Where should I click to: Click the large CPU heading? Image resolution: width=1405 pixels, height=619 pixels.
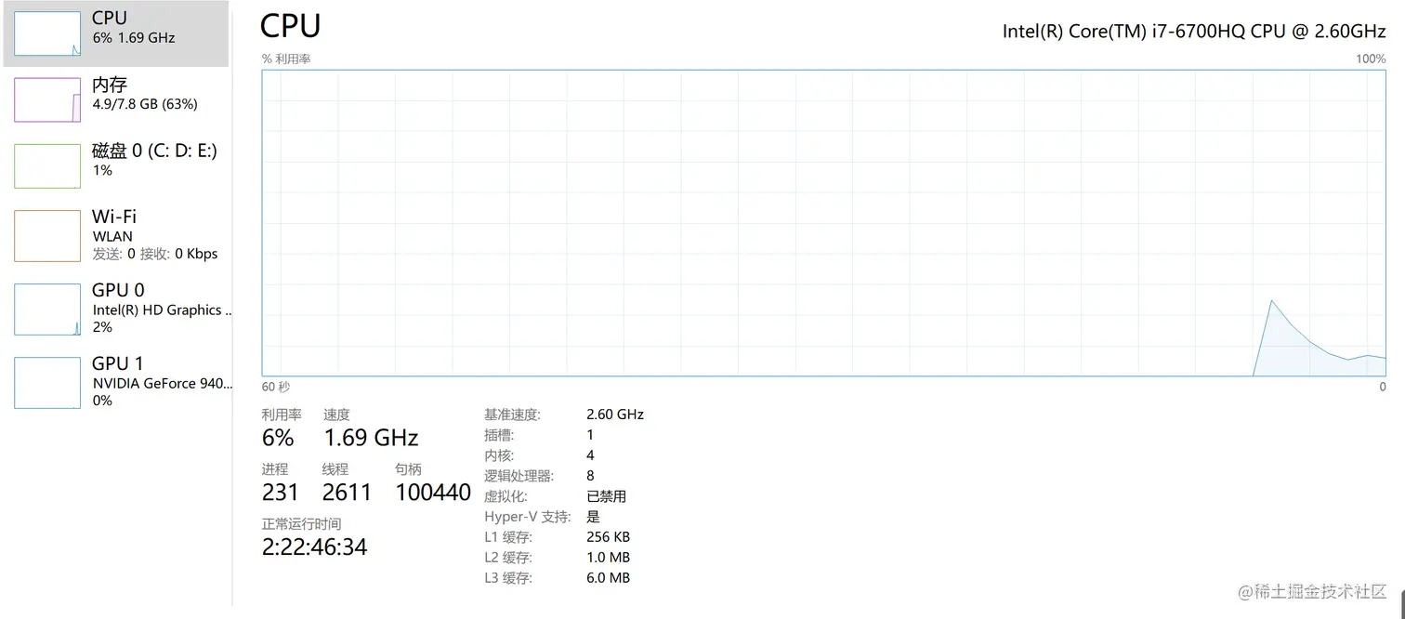pos(291,26)
